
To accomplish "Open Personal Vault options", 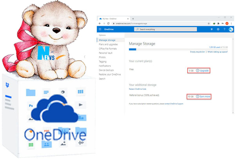I will click(x=105, y=53).
